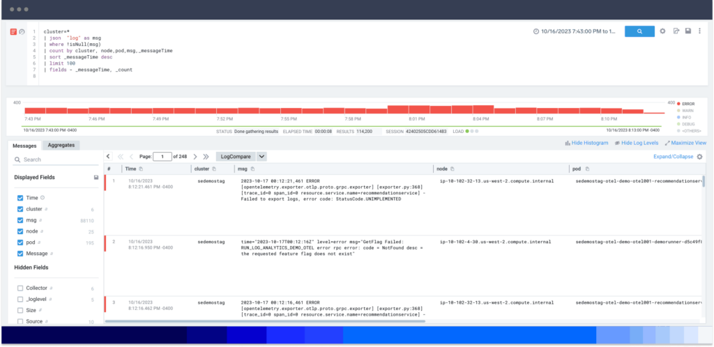Go to the first page of results
714x347 pixels.
(x=121, y=157)
